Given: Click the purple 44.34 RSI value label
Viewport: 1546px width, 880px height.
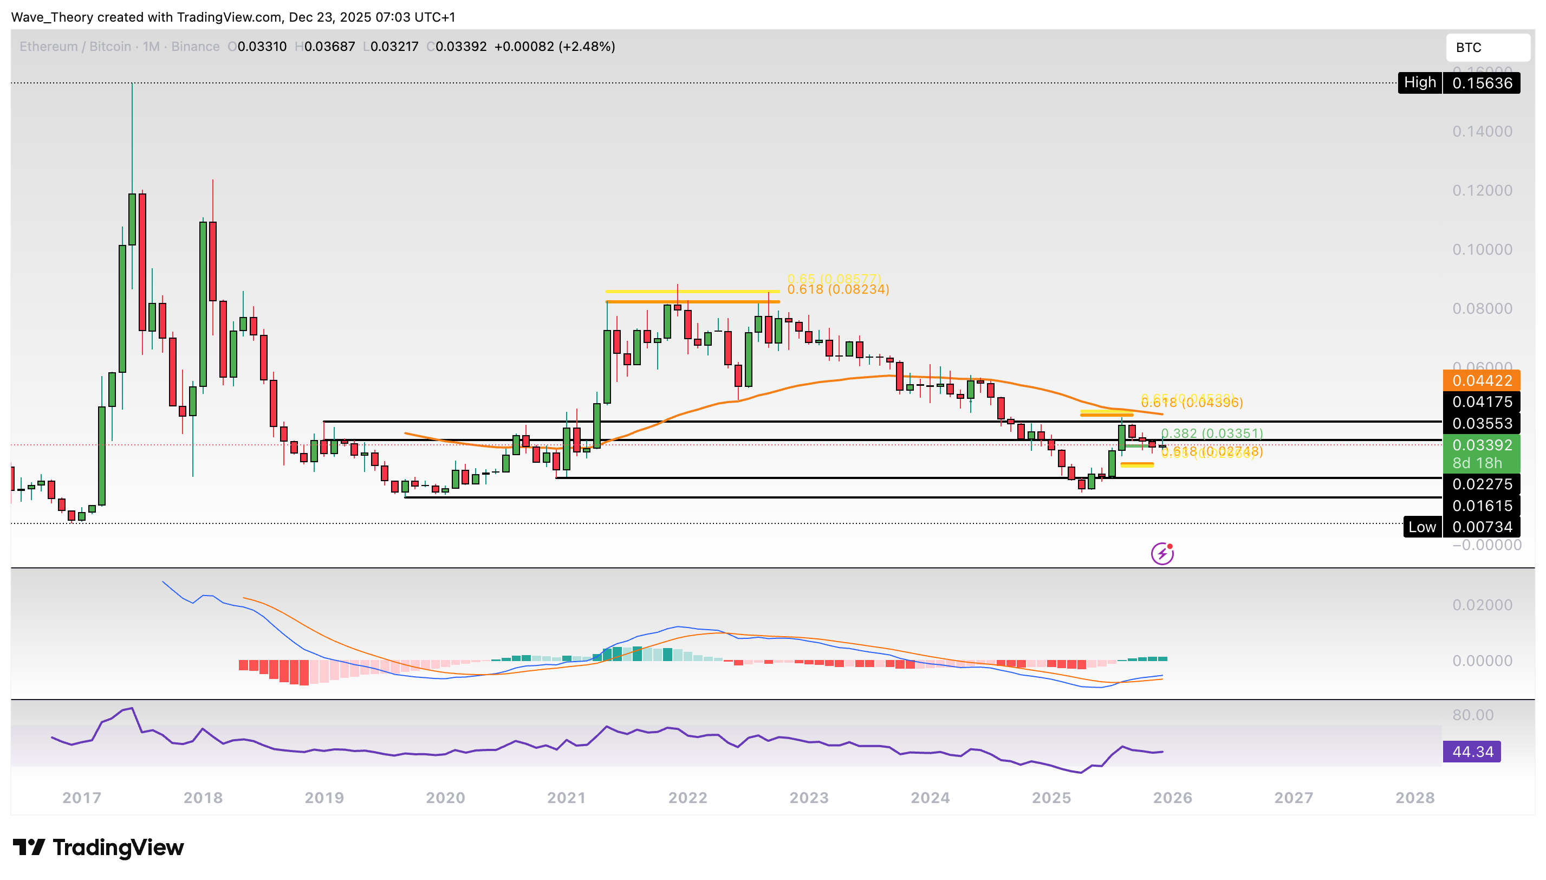Looking at the screenshot, I should 1471,752.
